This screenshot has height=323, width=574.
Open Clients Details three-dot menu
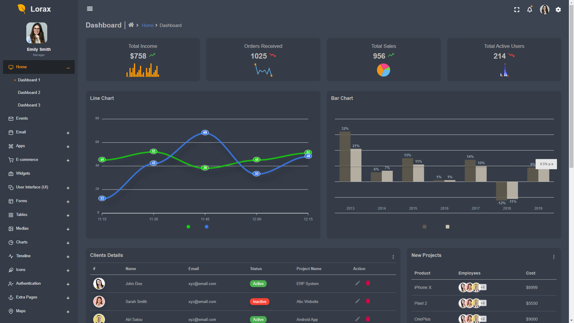pyautogui.click(x=393, y=257)
